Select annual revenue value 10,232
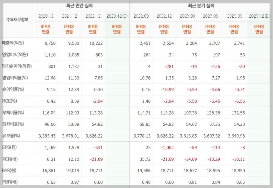 [x=96, y=43]
